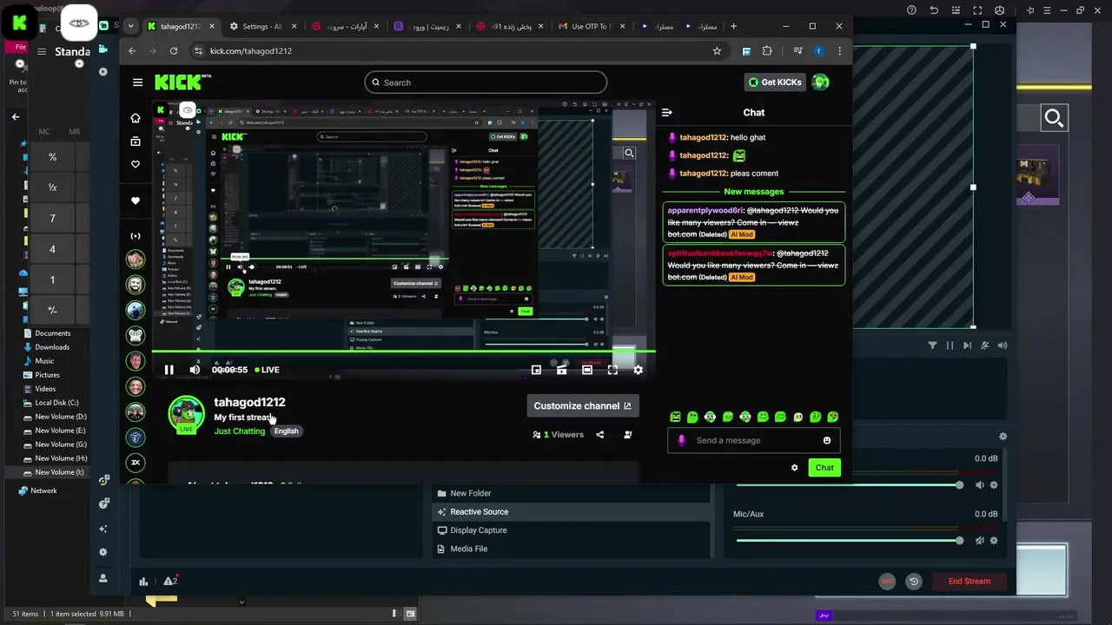This screenshot has width=1112, height=625.
Task: Mute desktop audio in the Streamlabs mixer
Action: point(980,485)
